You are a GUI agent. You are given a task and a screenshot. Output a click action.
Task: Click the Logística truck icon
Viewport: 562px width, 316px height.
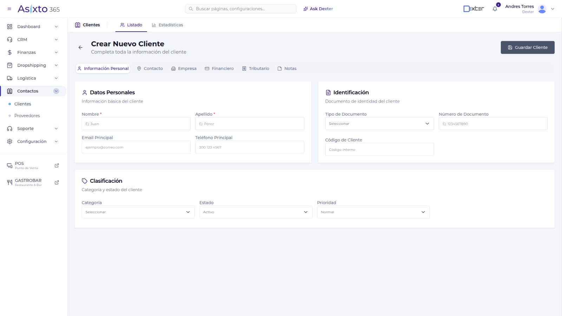tap(10, 78)
